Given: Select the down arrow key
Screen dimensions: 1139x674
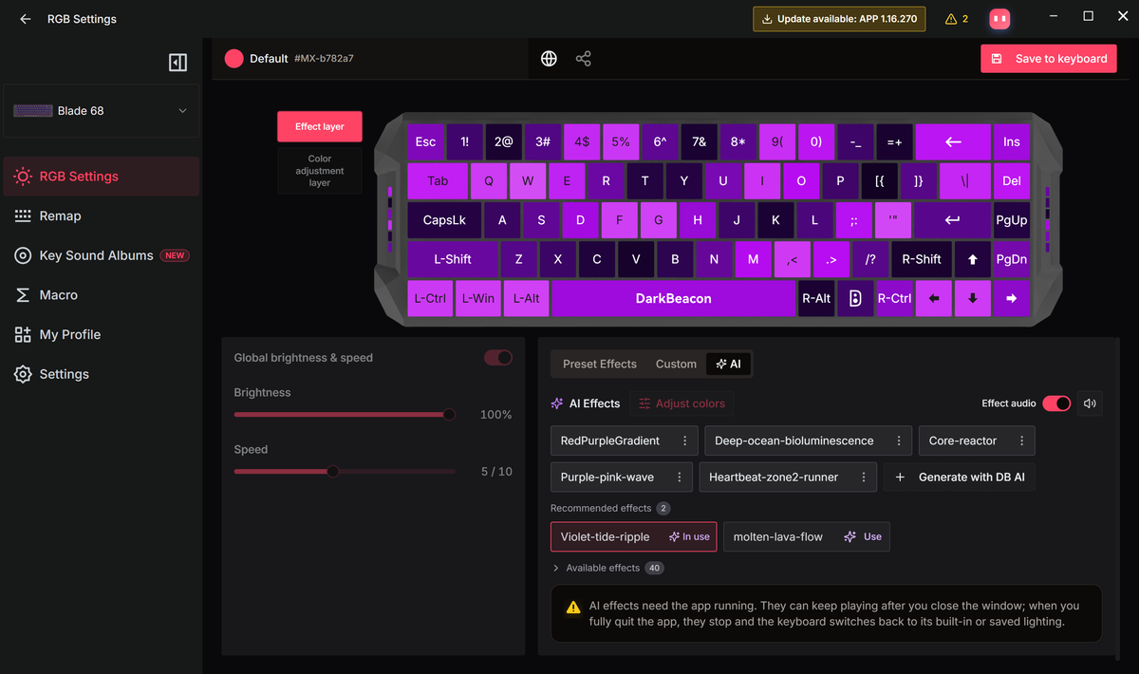Looking at the screenshot, I should (972, 298).
